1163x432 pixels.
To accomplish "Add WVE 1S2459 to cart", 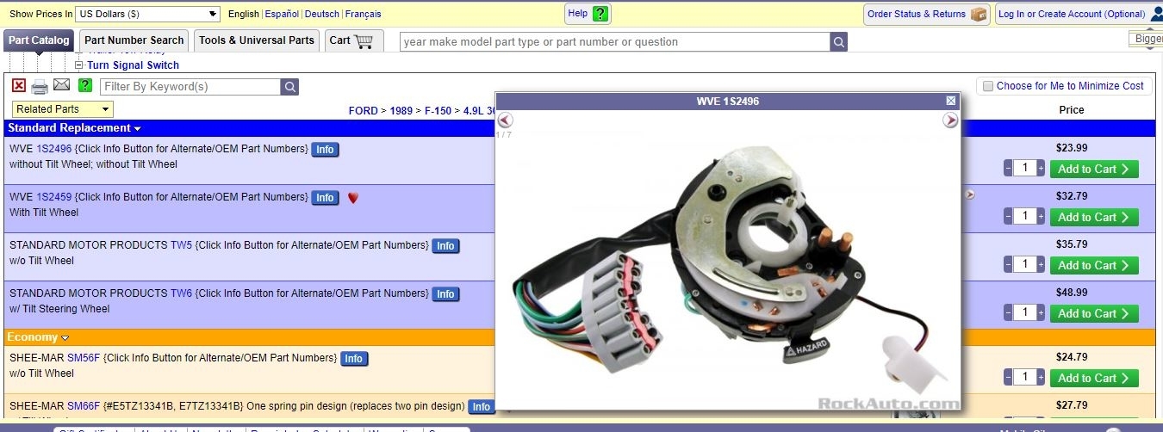I will click(x=1094, y=217).
